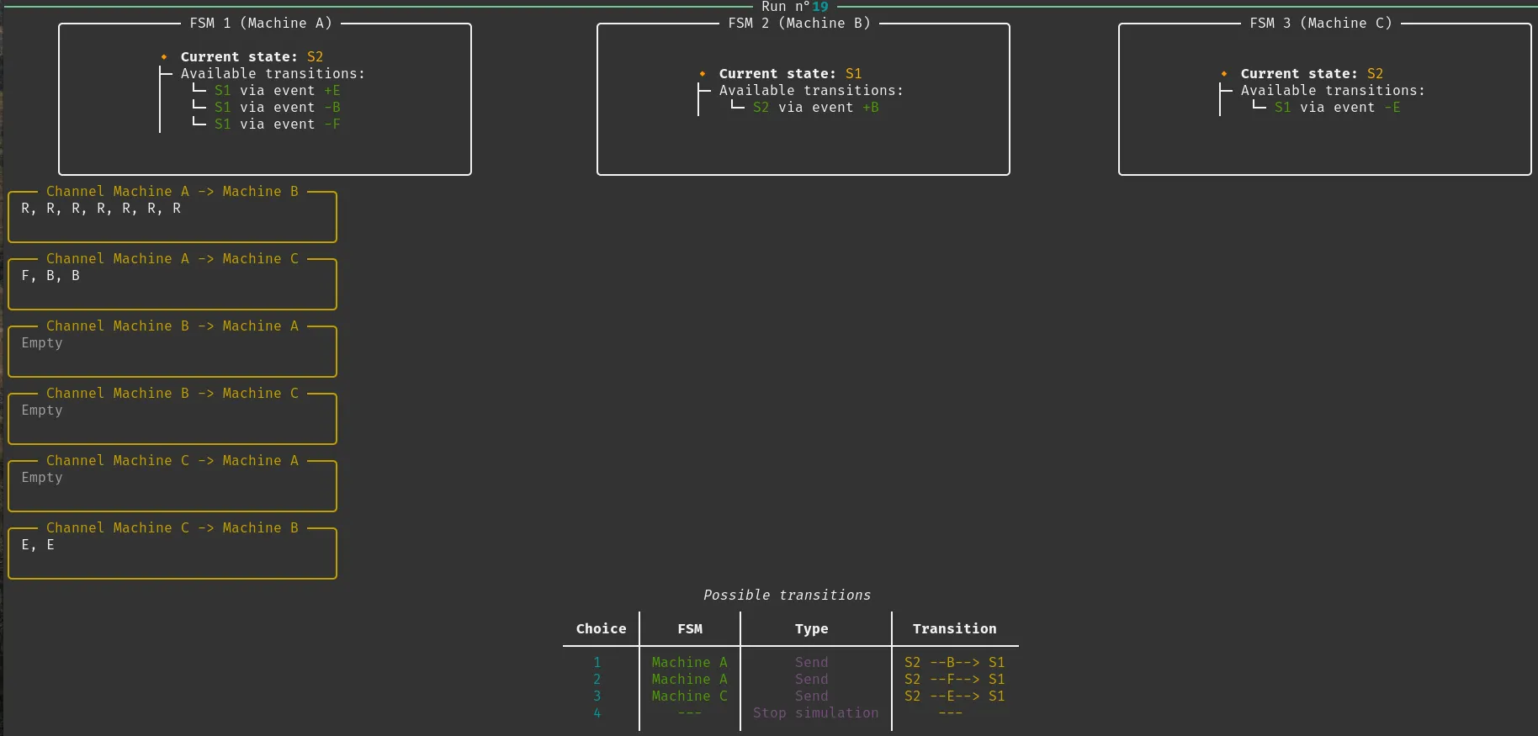This screenshot has height=736, width=1538.
Task: Select Machine A's 'S1 via event +E' transition
Action: click(x=277, y=91)
